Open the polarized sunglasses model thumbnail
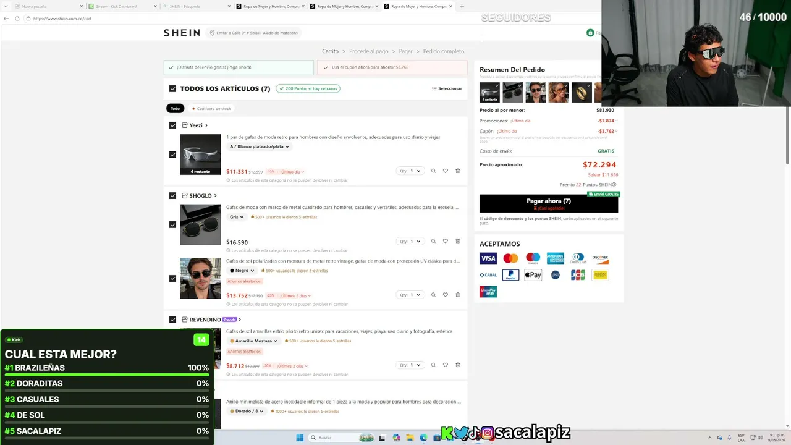Viewport: 791px width, 445px height. (x=200, y=279)
